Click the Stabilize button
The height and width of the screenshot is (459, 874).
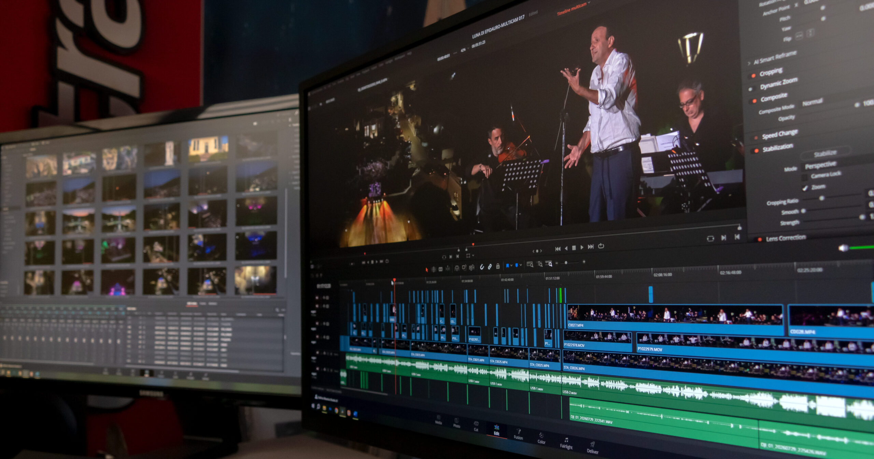pyautogui.click(x=825, y=153)
